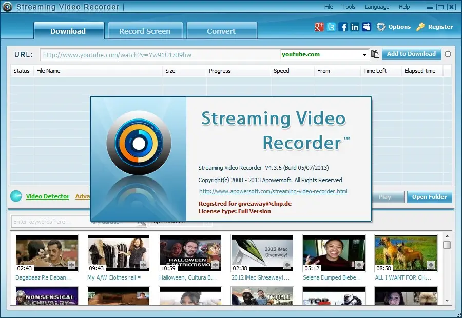Click the keyword search field
Screen dimensions: 462x318
click(50, 222)
